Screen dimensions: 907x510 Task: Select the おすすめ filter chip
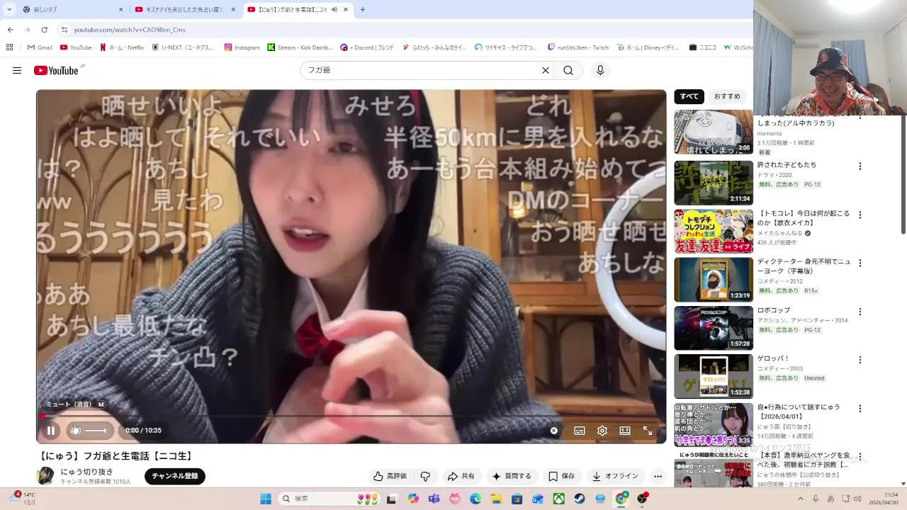pyautogui.click(x=727, y=96)
